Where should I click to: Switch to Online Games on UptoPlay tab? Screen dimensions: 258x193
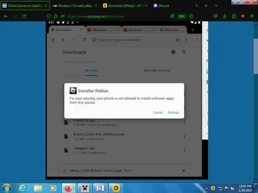(x=25, y=6)
